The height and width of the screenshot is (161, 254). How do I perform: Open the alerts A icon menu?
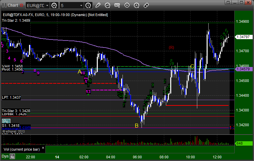click(x=137, y=5)
